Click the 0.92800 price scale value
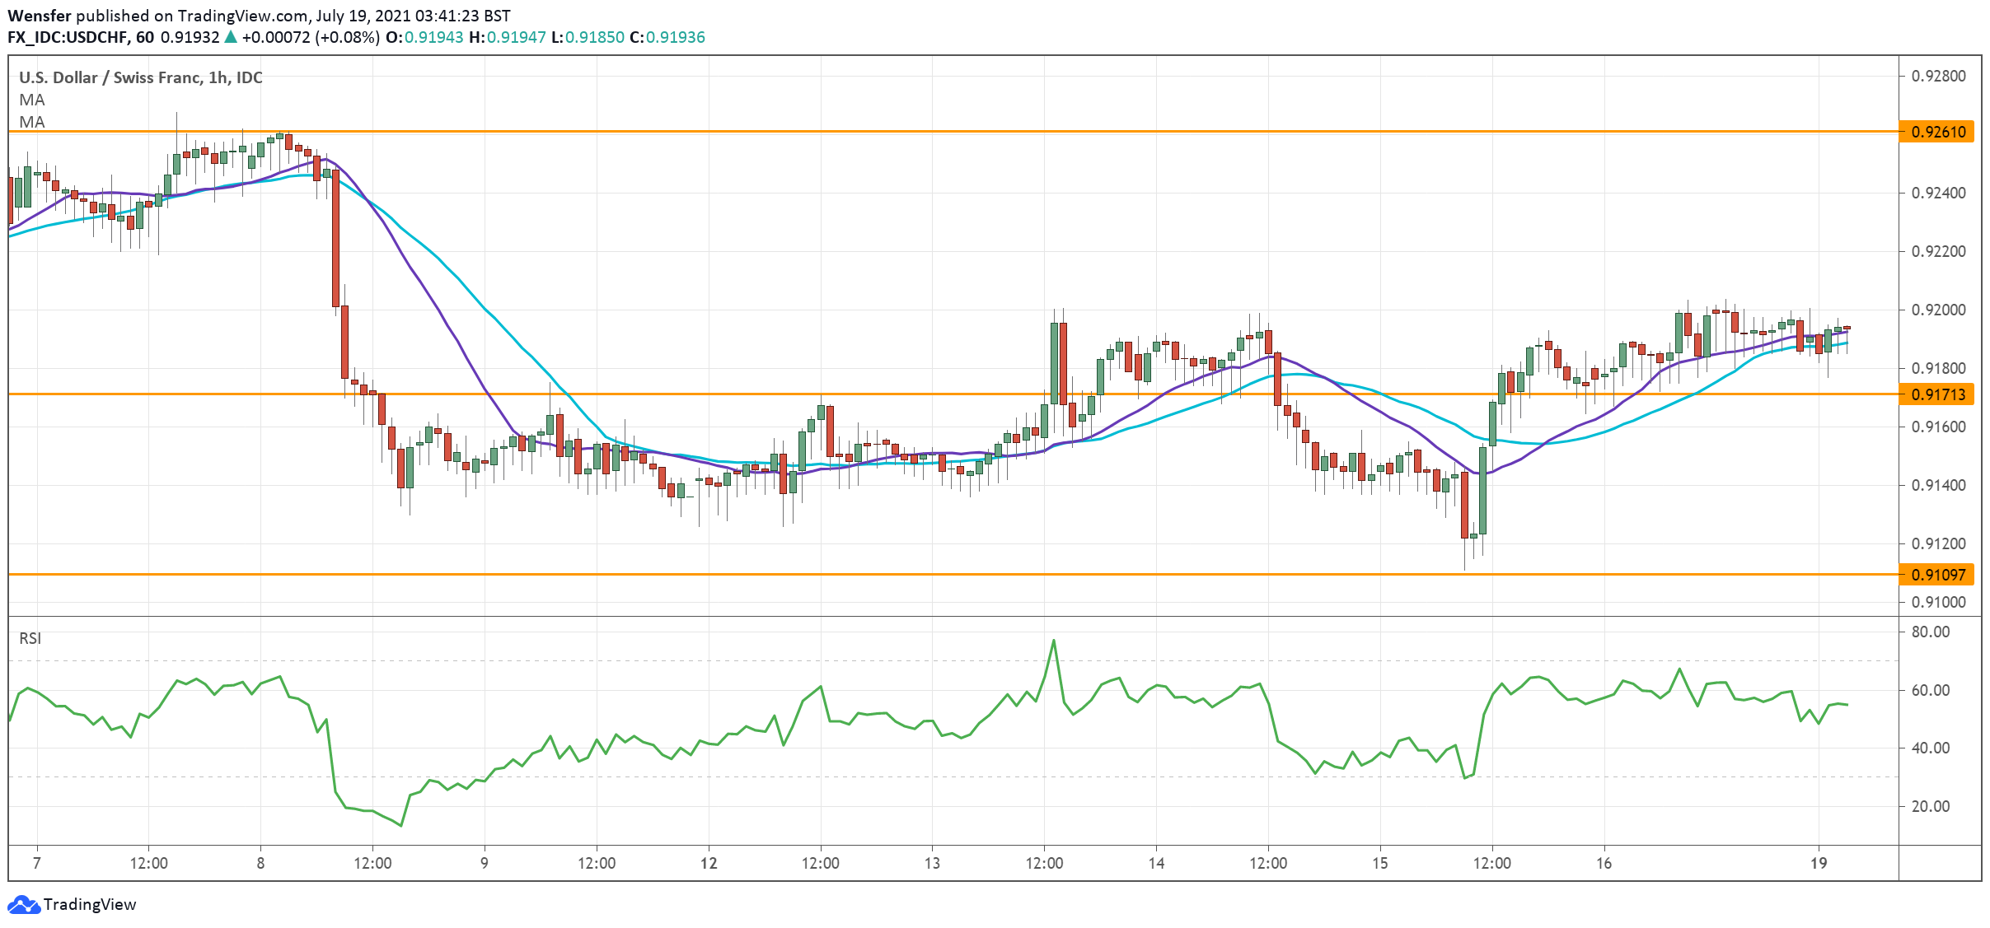This screenshot has width=1990, height=928. coord(1938,76)
